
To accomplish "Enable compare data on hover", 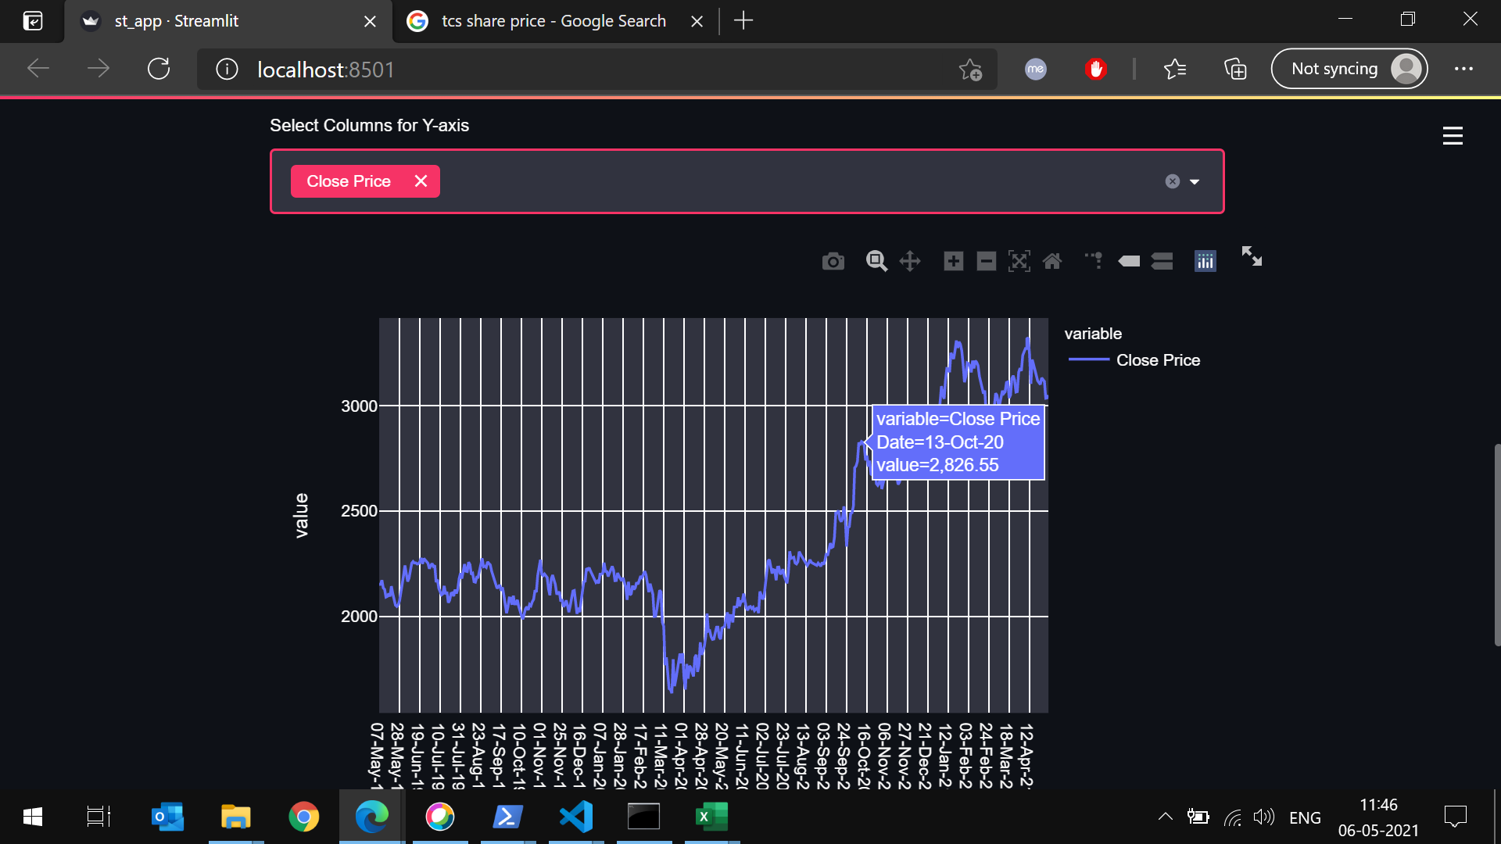I will coord(1162,261).
